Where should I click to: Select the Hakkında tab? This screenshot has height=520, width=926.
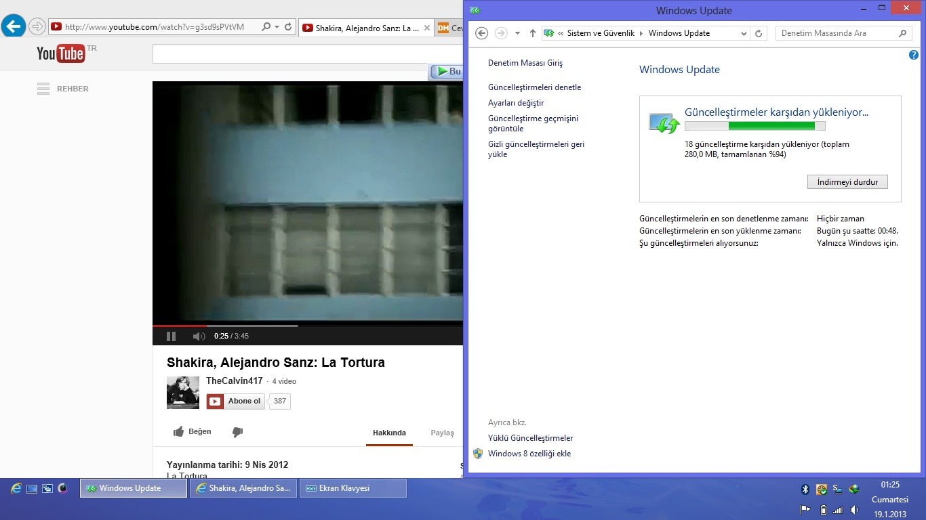pyautogui.click(x=389, y=433)
